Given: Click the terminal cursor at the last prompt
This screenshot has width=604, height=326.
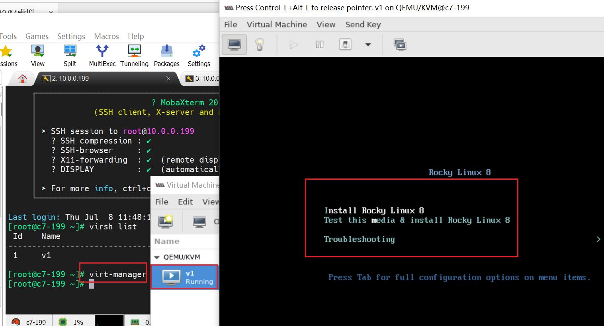Looking at the screenshot, I should [91, 284].
